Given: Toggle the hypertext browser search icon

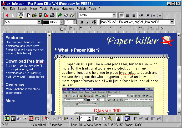Looking at the screenshot, I should (21, 15).
